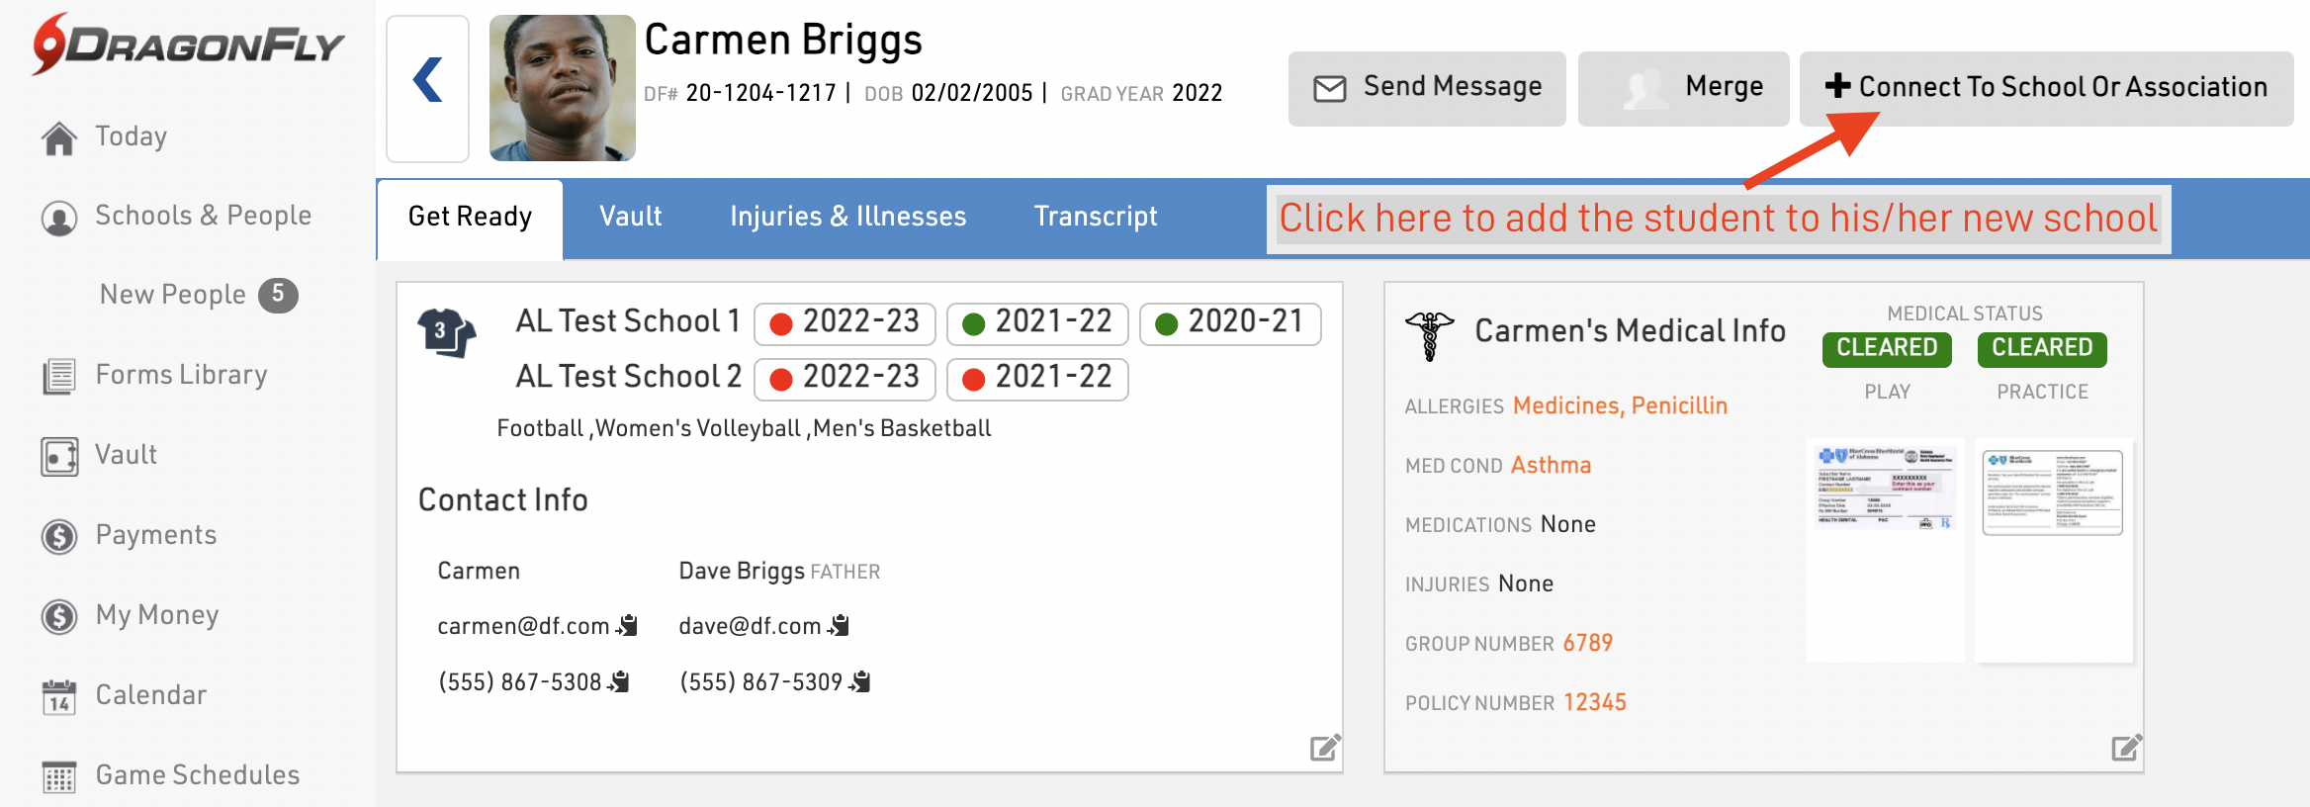
Task: Open Today from the home icon
Action: (59, 138)
